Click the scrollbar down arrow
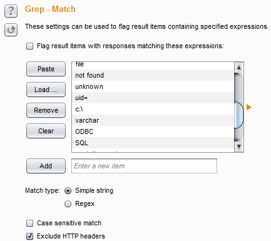This screenshot has width=271, height=241. coord(239,146)
